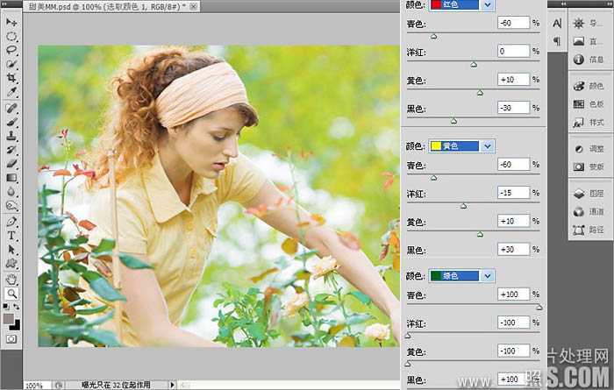Select the Brush tool

pos(11,122)
